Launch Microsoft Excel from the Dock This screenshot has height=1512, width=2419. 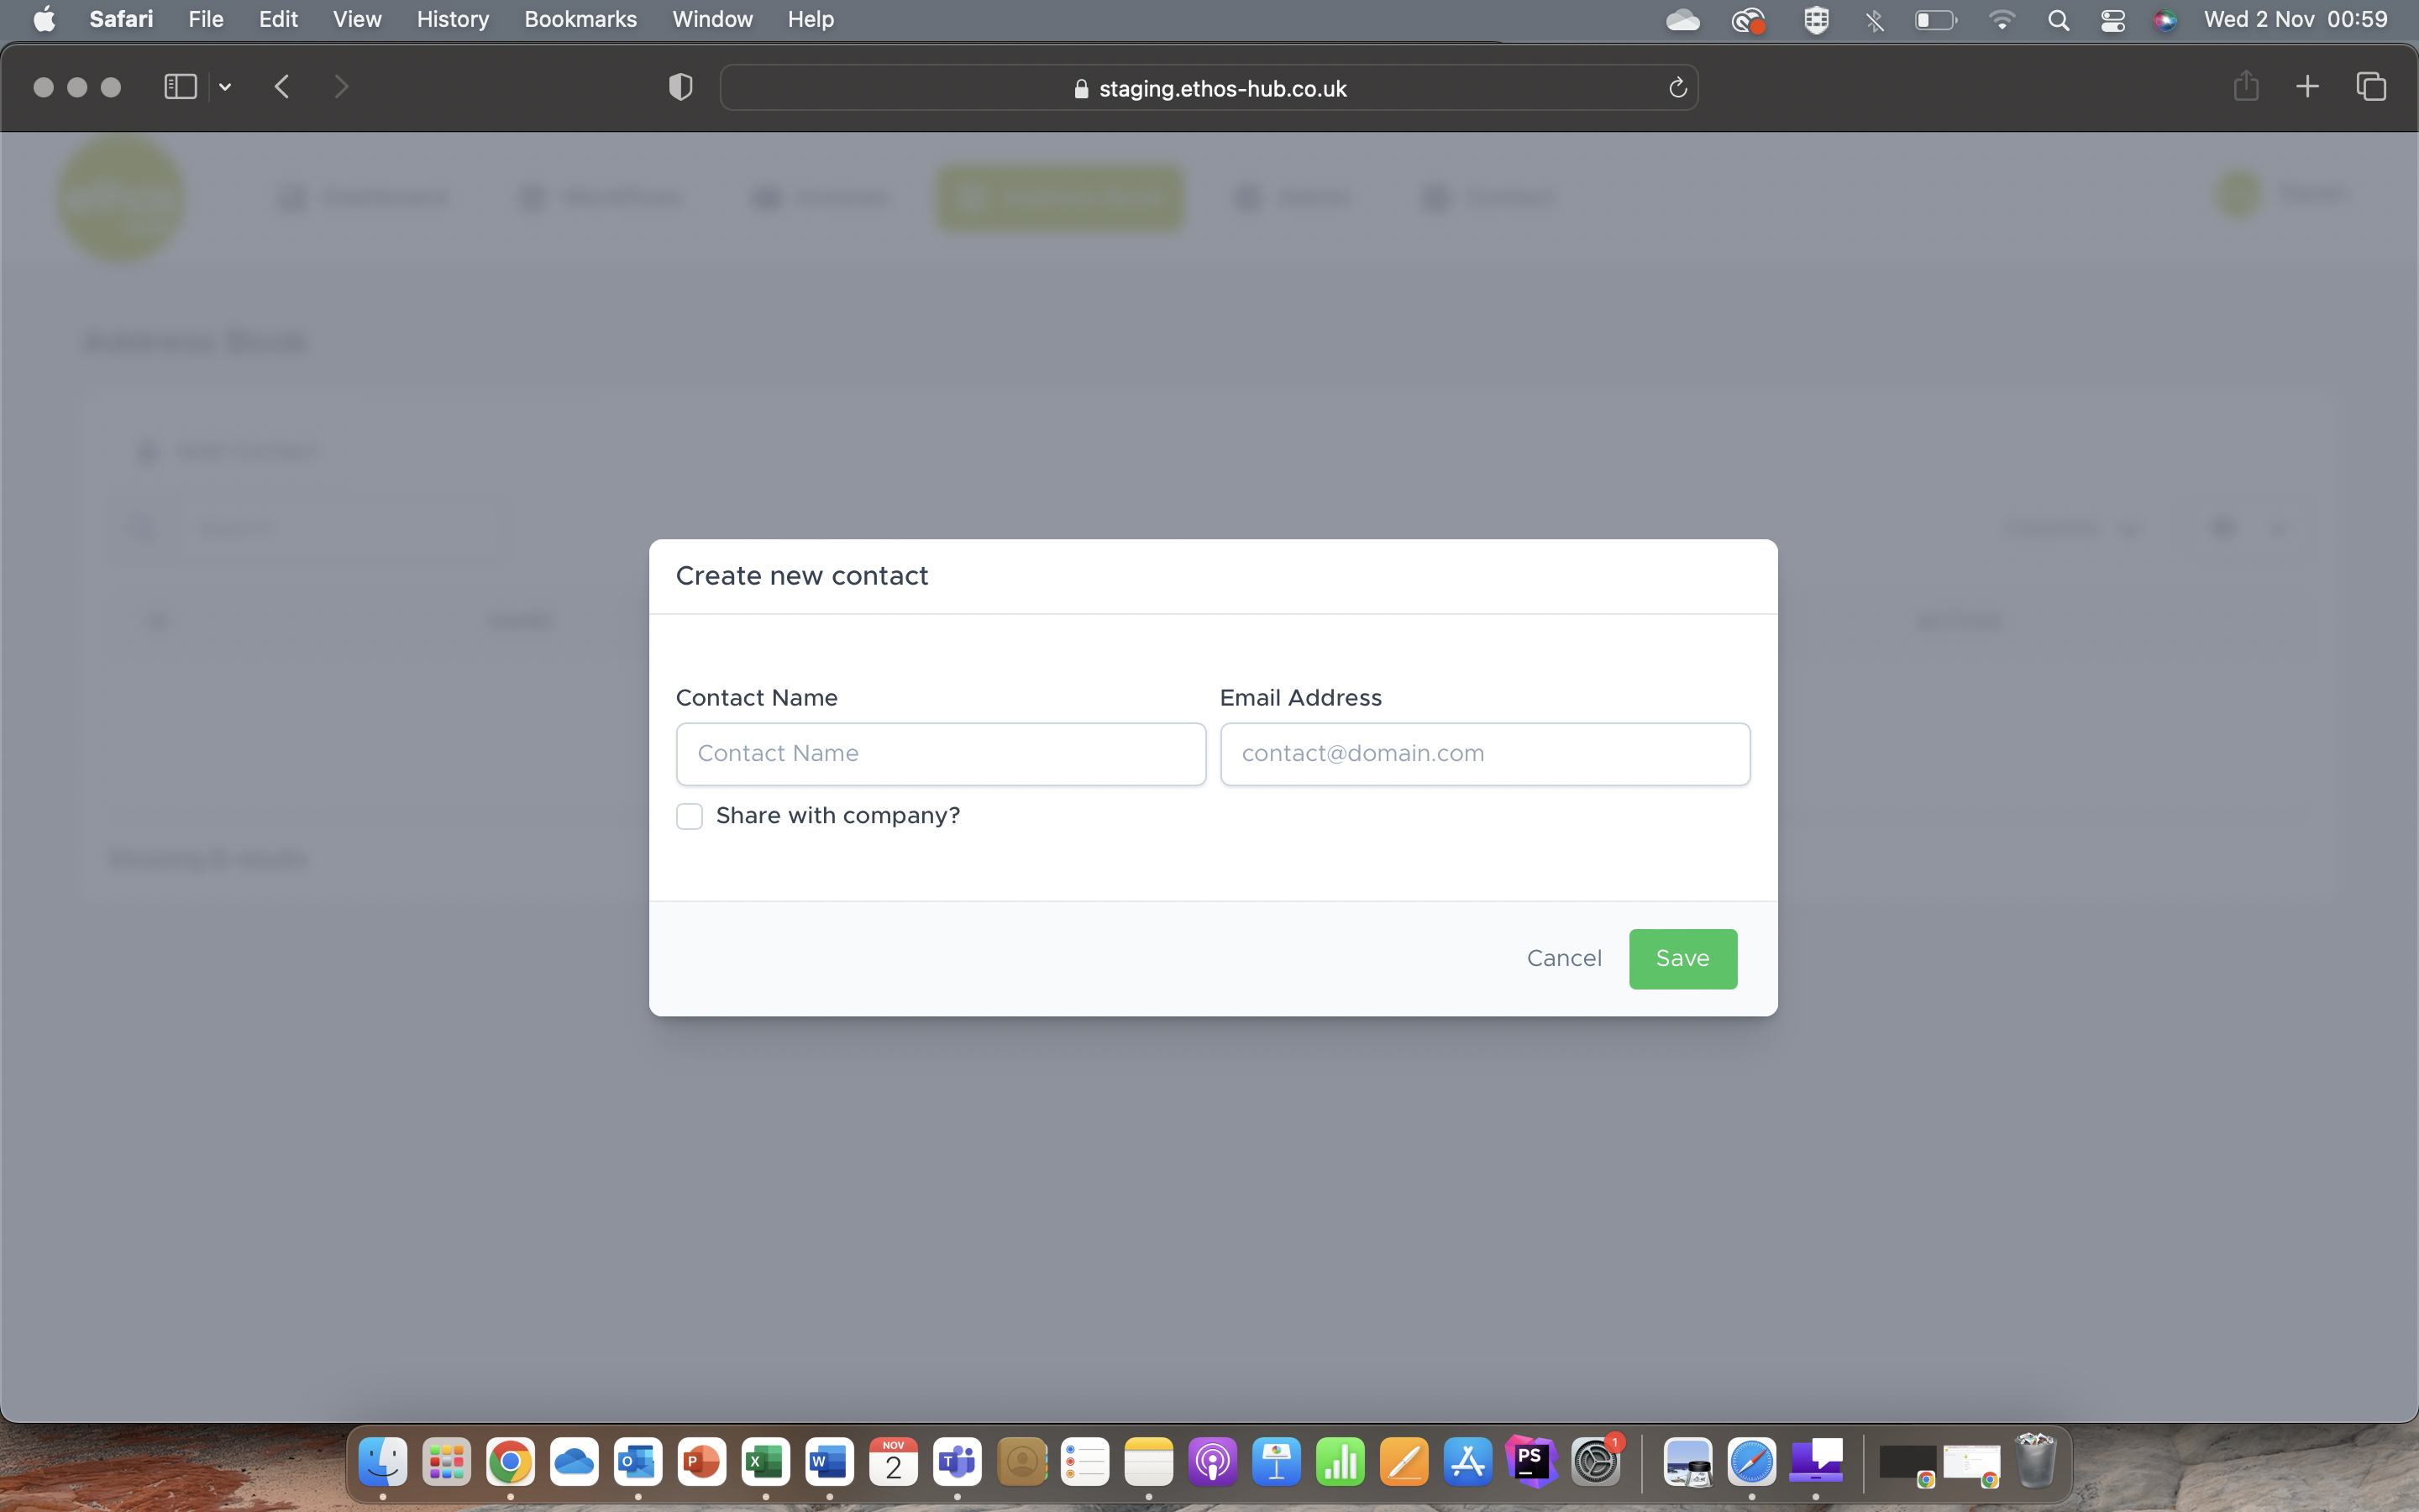click(x=766, y=1462)
